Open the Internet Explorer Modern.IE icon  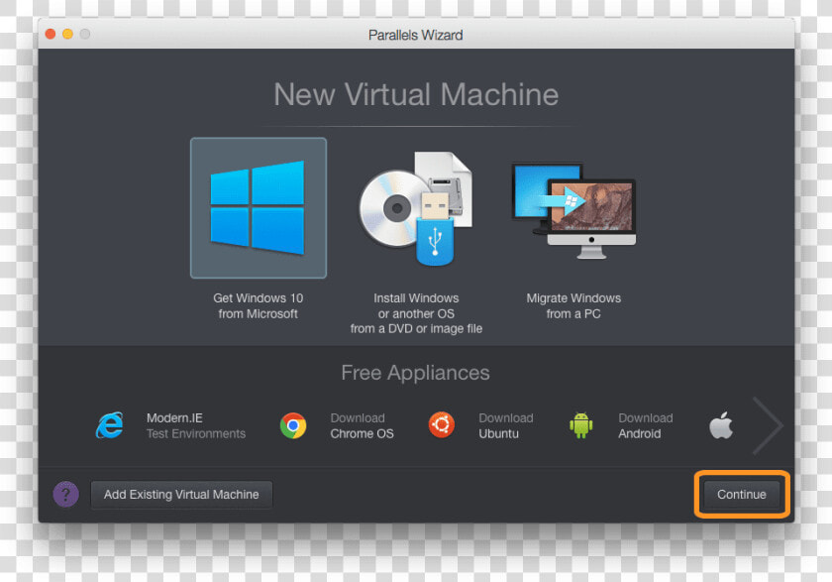click(x=110, y=425)
